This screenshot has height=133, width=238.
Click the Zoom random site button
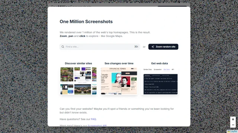[163, 47]
